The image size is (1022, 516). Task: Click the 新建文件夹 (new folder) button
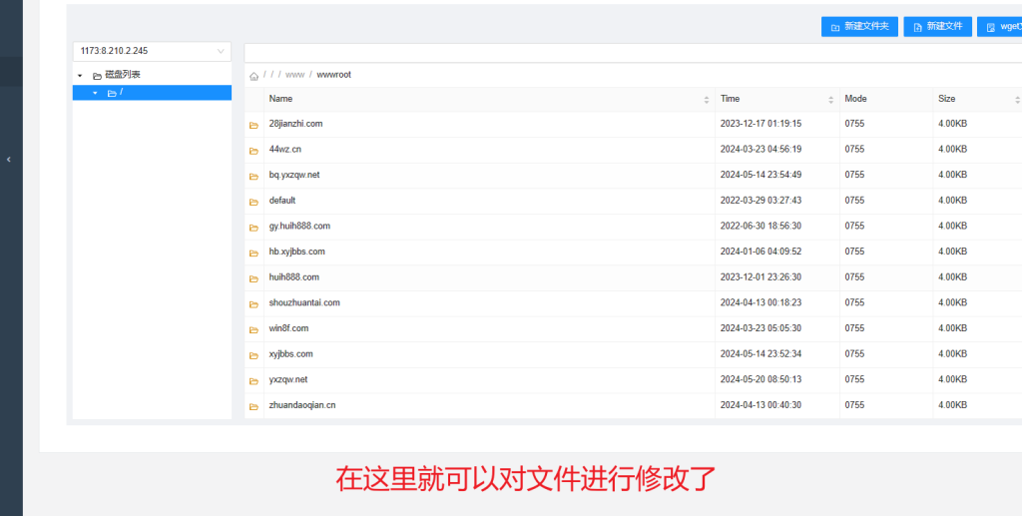pyautogui.click(x=859, y=27)
